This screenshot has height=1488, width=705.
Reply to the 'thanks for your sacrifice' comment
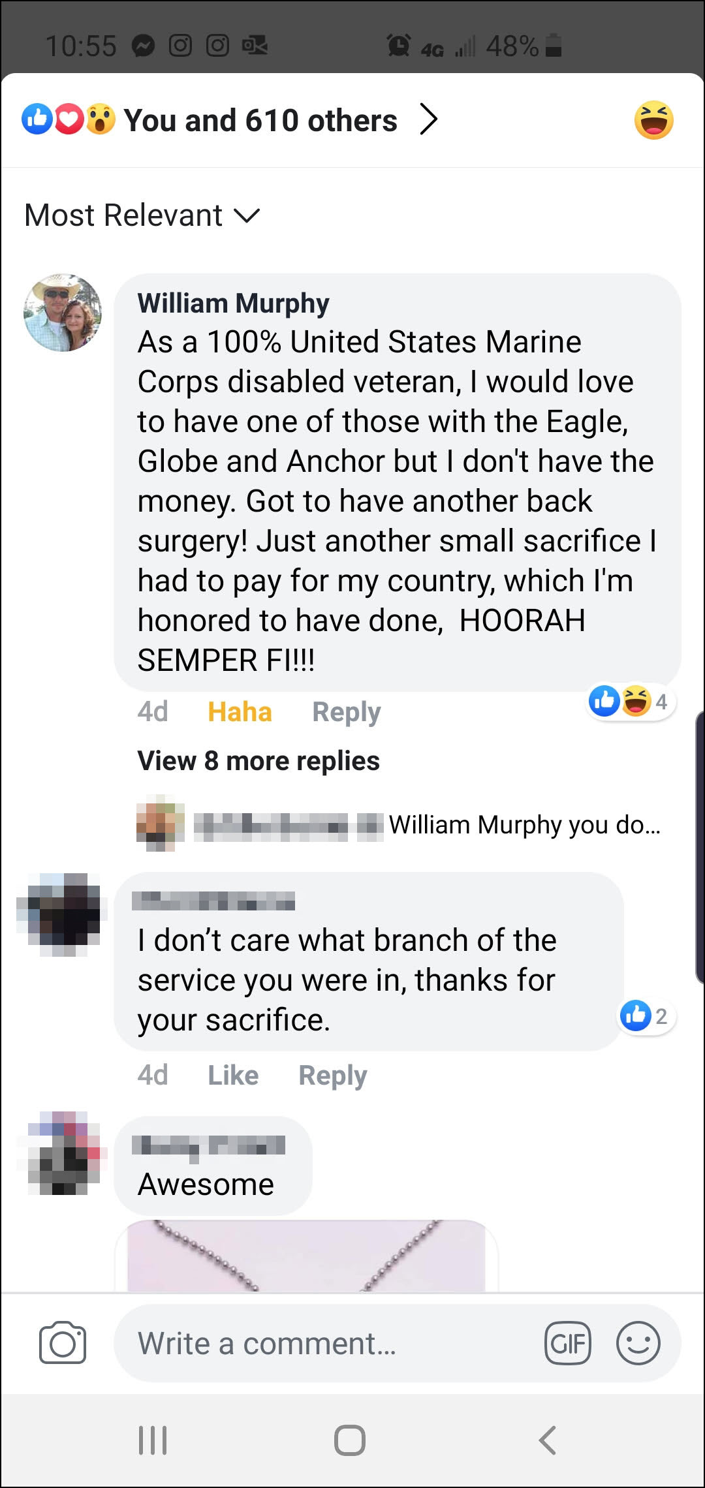point(332,1075)
